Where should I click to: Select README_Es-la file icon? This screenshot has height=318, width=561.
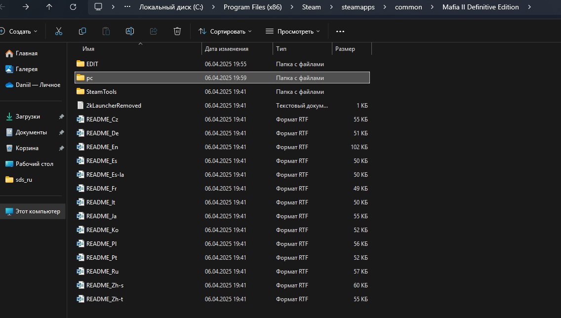point(80,175)
